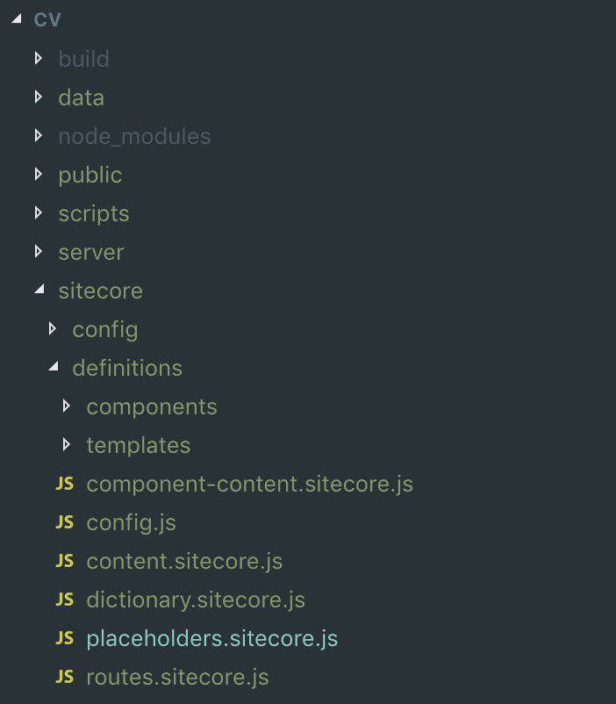This screenshot has height=704, width=616.
Task: Select the JS icon for content.sitecore.js
Action: pyautogui.click(x=64, y=561)
